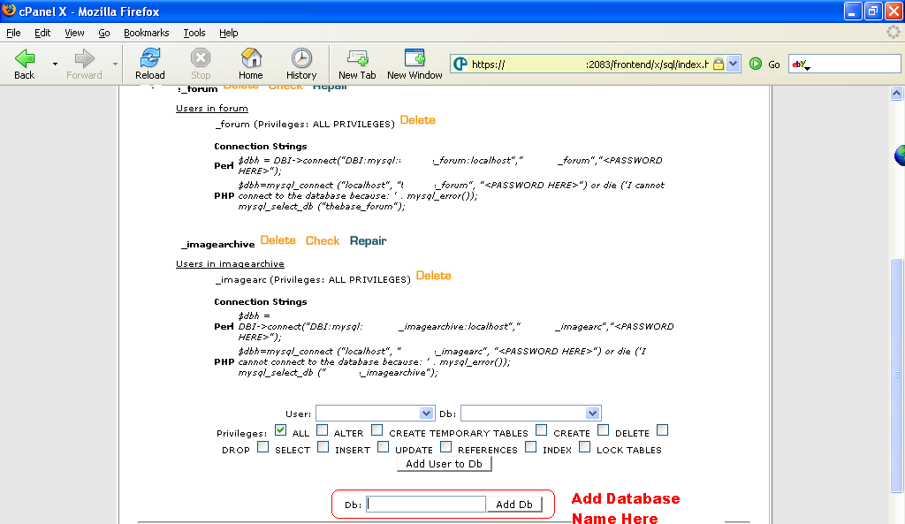
Task: Click the vertical scrollbar thumb
Action: (896, 376)
